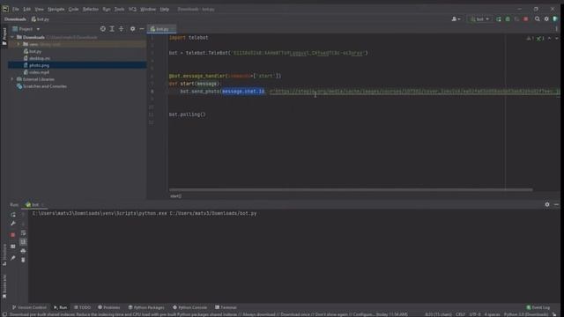Click the Rerun bot toolbar icon
Screen dimensions: 564x317
coord(499,19)
